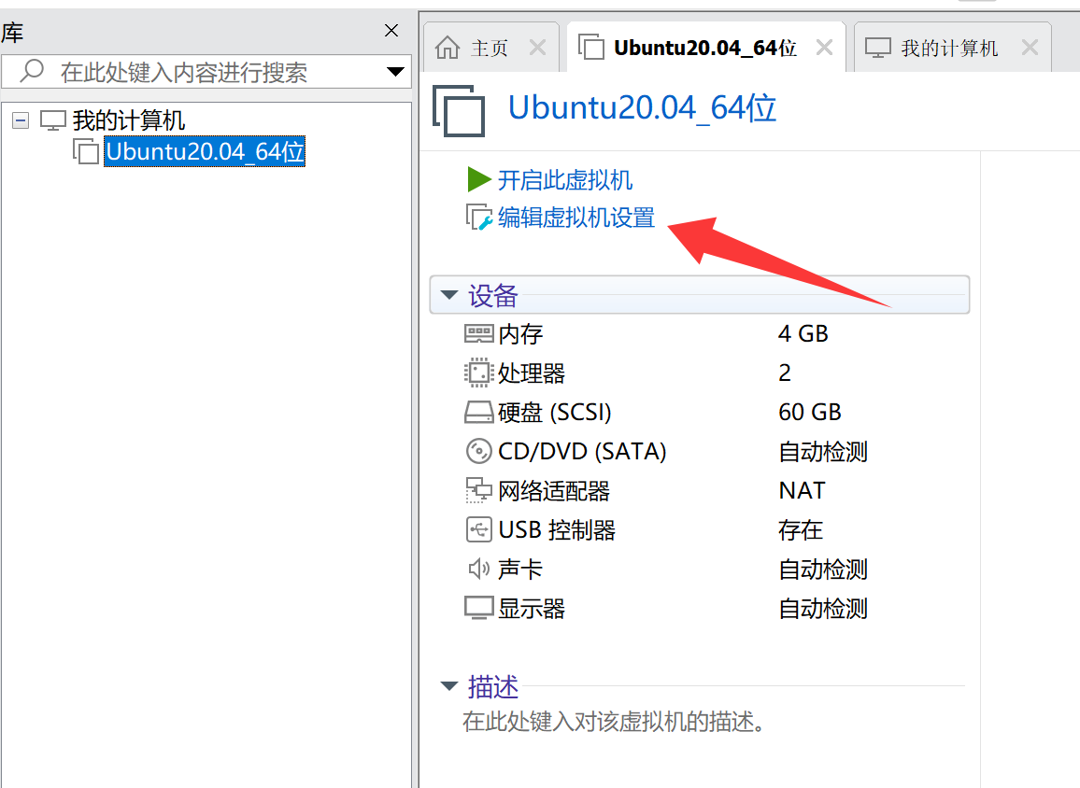Click the processor icon beside 处理器

[478, 373]
